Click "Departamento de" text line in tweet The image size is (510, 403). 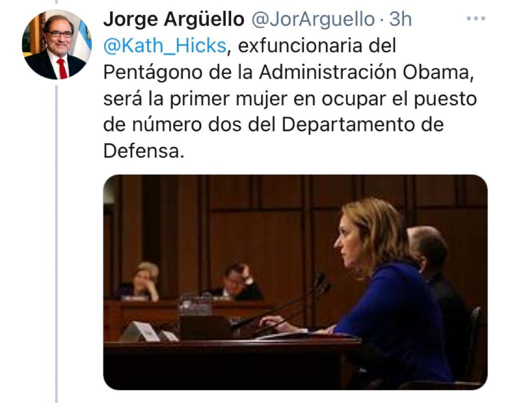(363, 125)
